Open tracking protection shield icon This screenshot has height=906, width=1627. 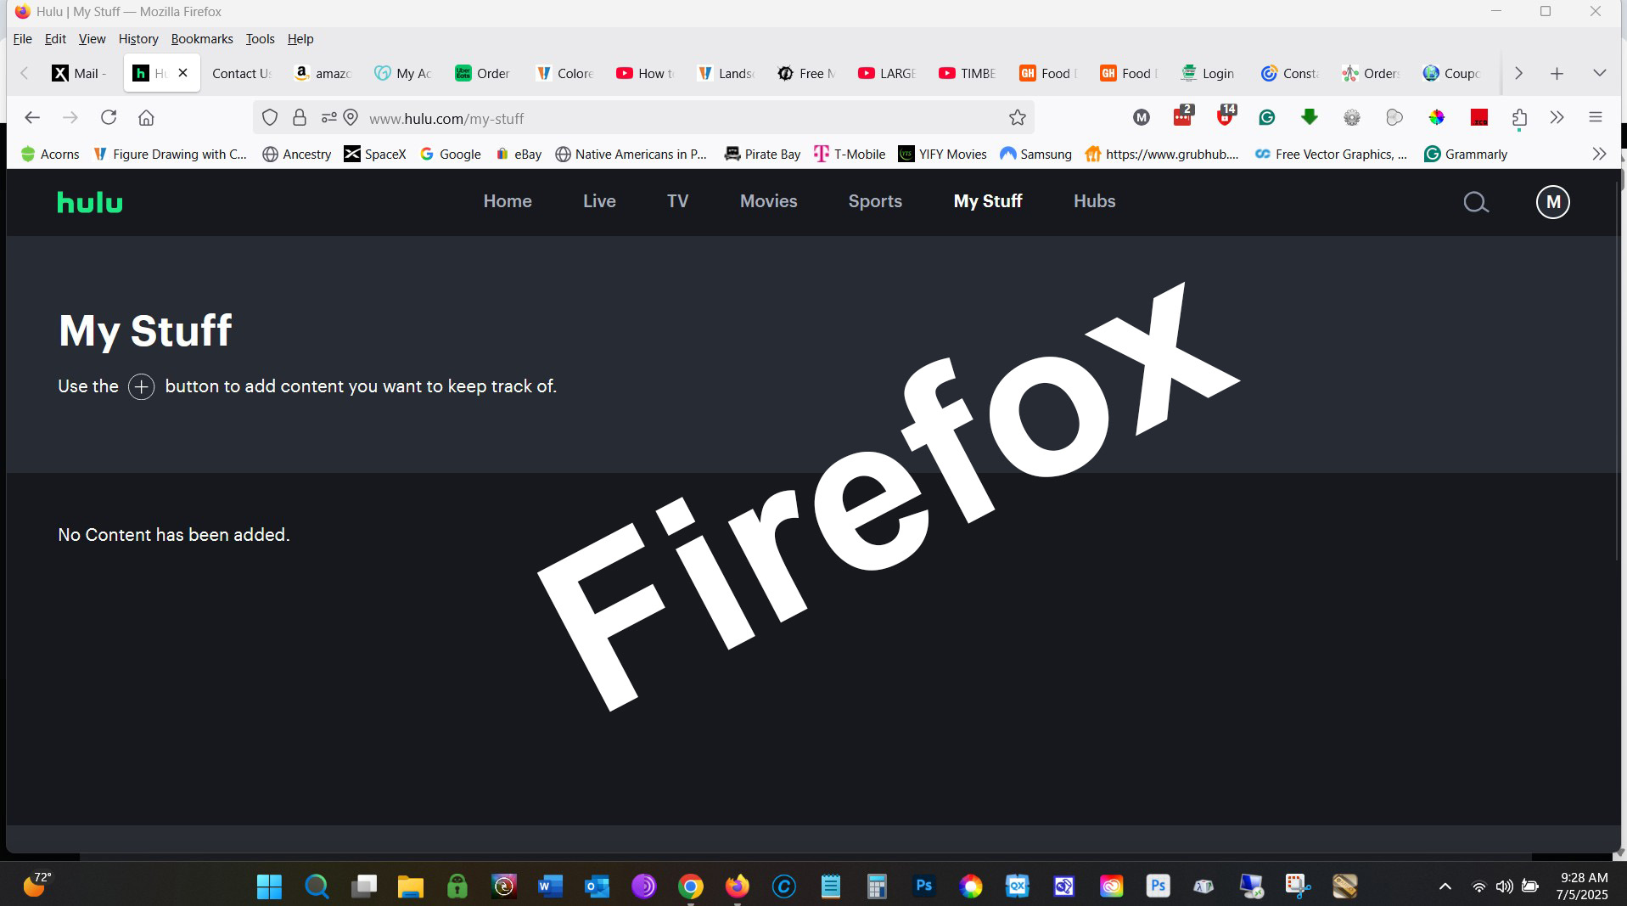(270, 118)
